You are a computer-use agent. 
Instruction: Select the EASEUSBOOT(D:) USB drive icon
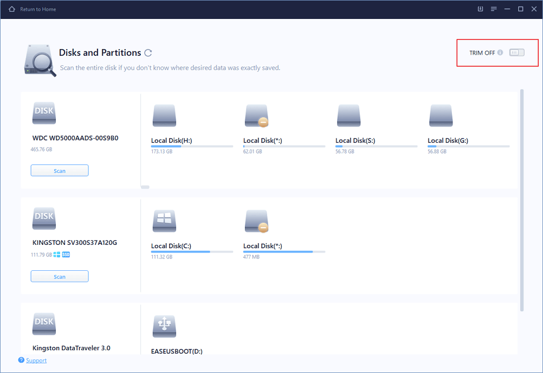tap(164, 327)
